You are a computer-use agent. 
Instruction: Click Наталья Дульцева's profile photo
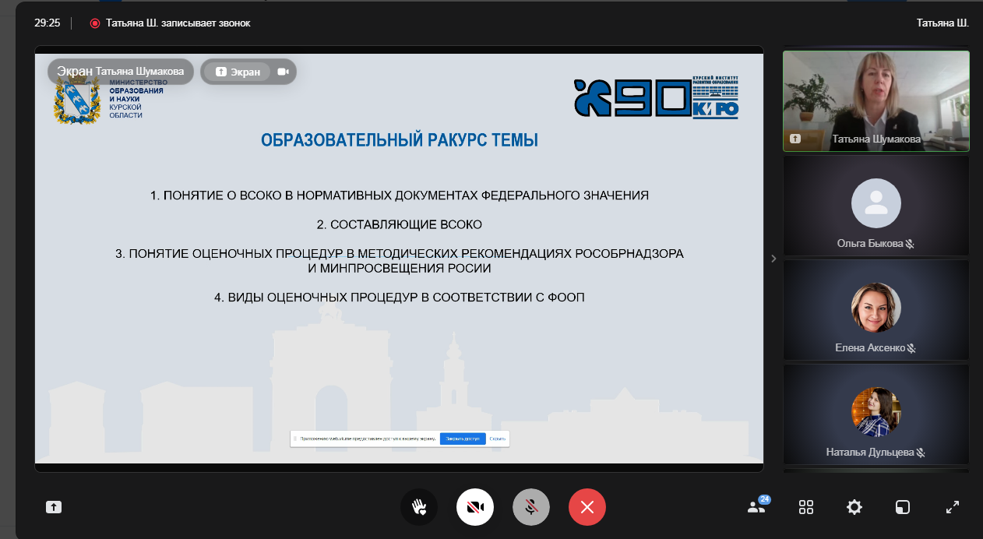click(876, 412)
